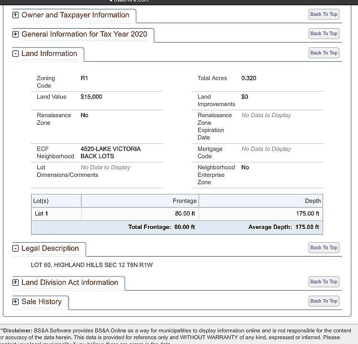Select Lot 1 frontage 80.00 ft cell
Viewport: 358px width, 344px height.
140,214
